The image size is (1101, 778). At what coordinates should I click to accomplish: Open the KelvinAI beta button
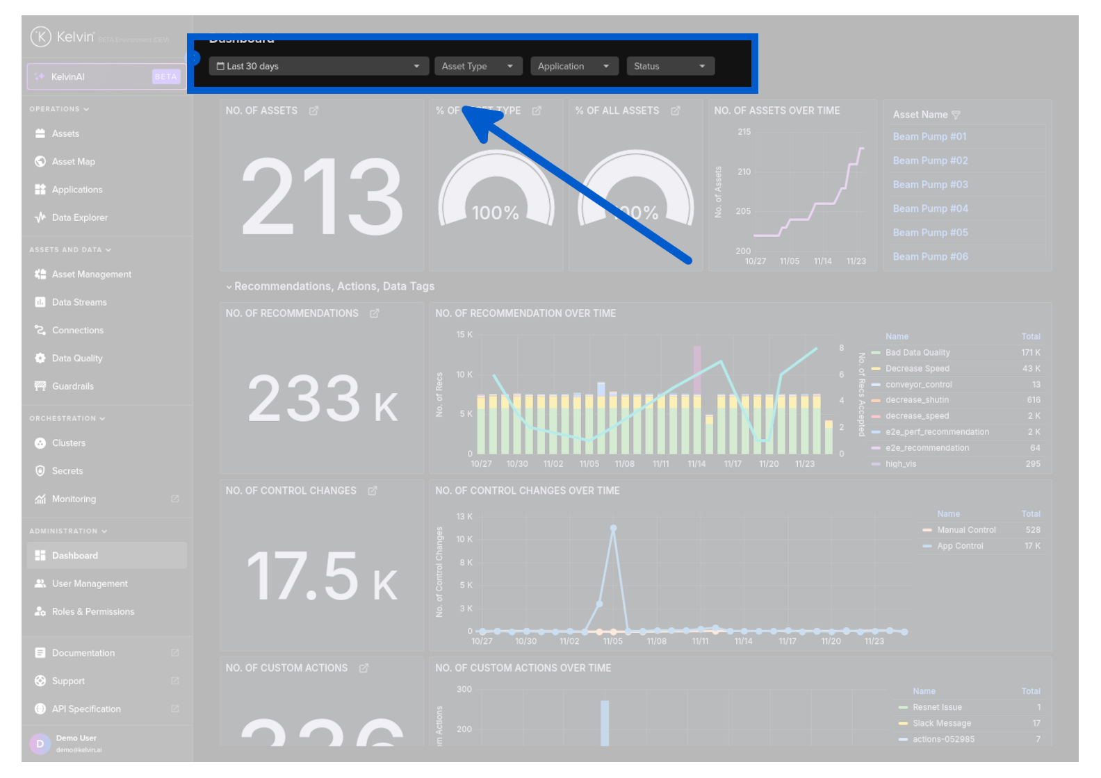tap(106, 77)
